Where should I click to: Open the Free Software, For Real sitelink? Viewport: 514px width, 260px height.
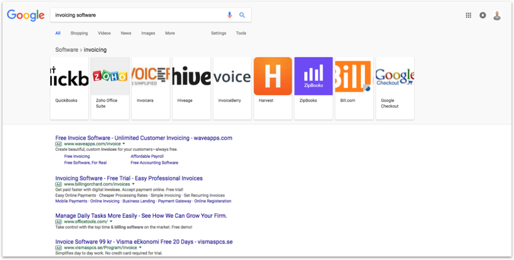point(85,162)
